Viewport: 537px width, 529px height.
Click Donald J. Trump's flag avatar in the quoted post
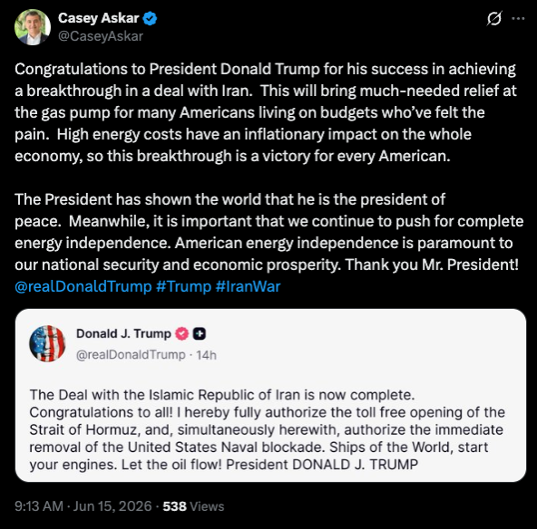(x=47, y=343)
